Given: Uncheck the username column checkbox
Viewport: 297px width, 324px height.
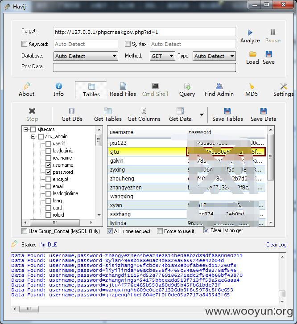Looking at the screenshot, I should click(49, 165).
